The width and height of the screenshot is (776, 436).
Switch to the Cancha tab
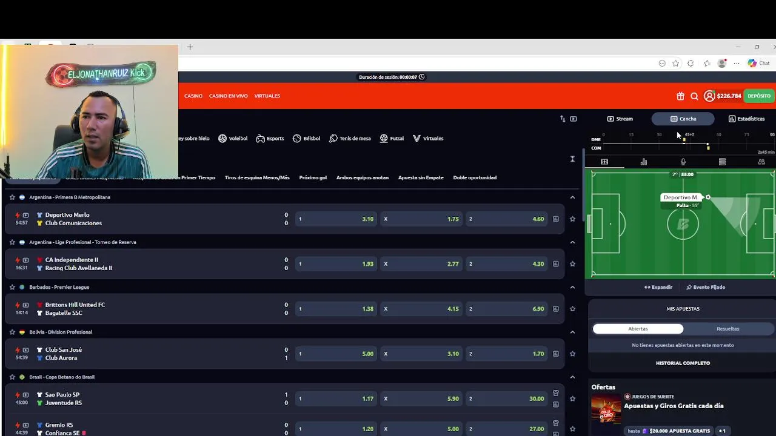coord(683,119)
